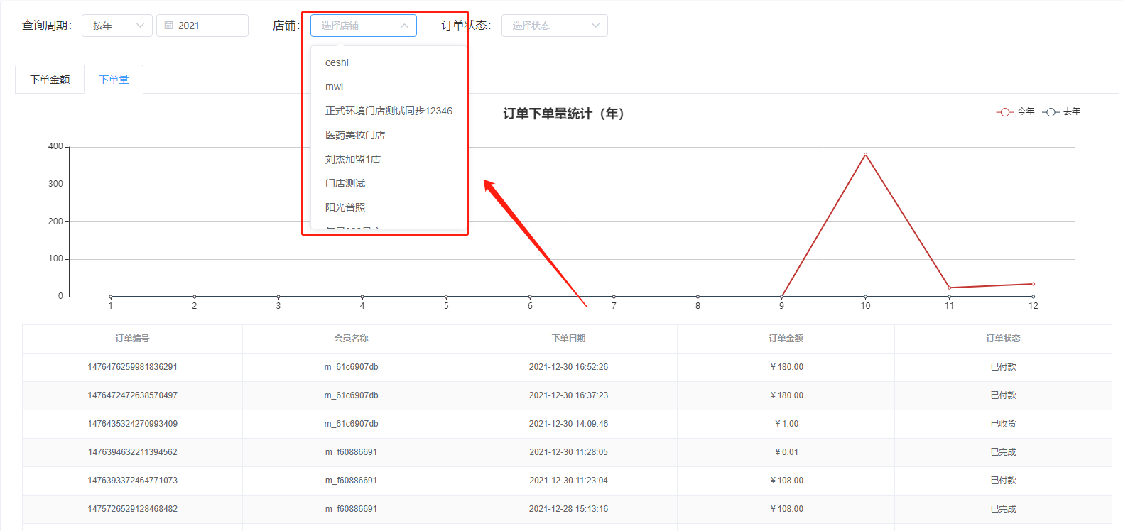Pick 正式环境门店测试同步12346 from list

(x=389, y=111)
